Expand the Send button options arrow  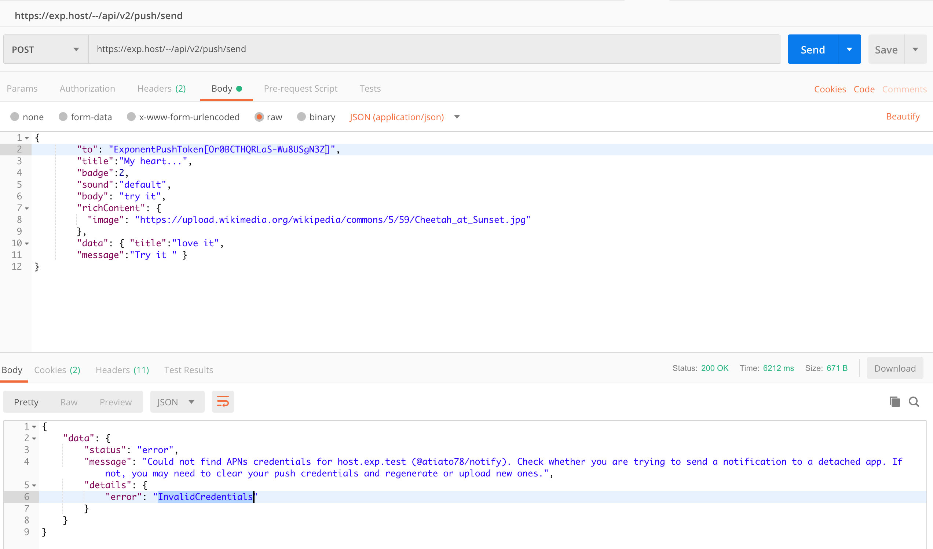click(x=849, y=49)
